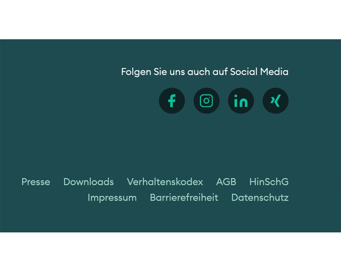341x256 pixels.
Task: Select the Instagram camera icon
Action: point(206,100)
